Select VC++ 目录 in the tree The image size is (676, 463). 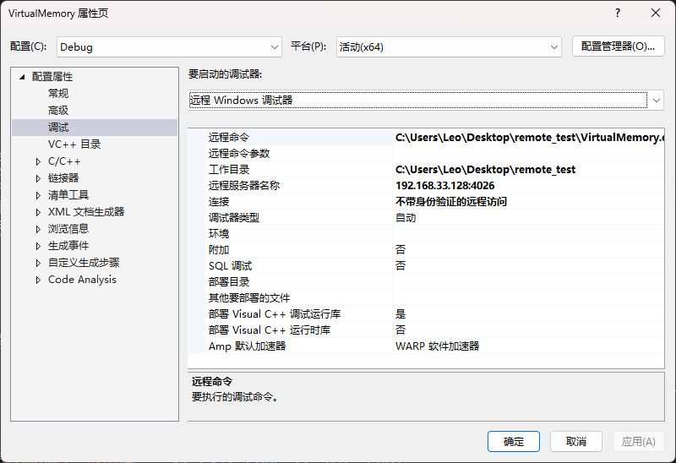[x=74, y=144]
